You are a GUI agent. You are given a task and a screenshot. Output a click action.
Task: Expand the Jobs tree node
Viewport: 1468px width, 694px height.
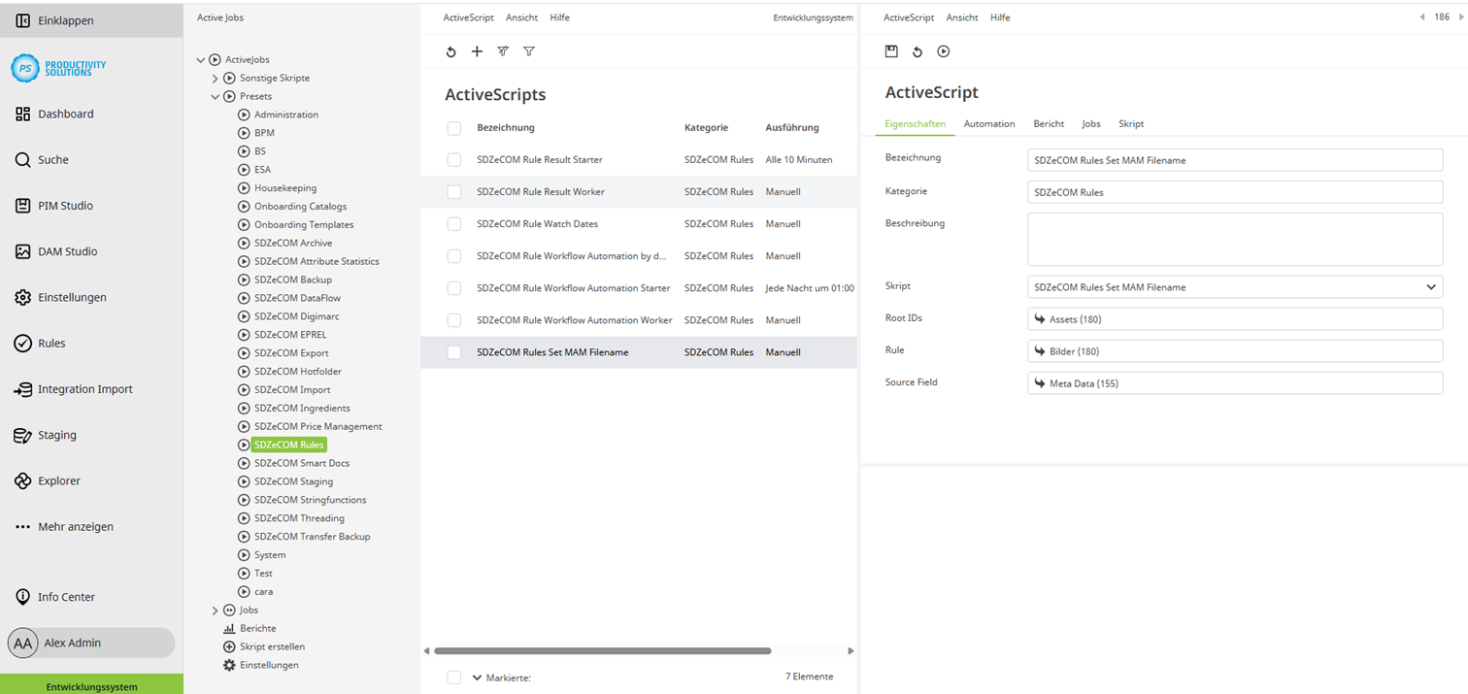pos(215,610)
